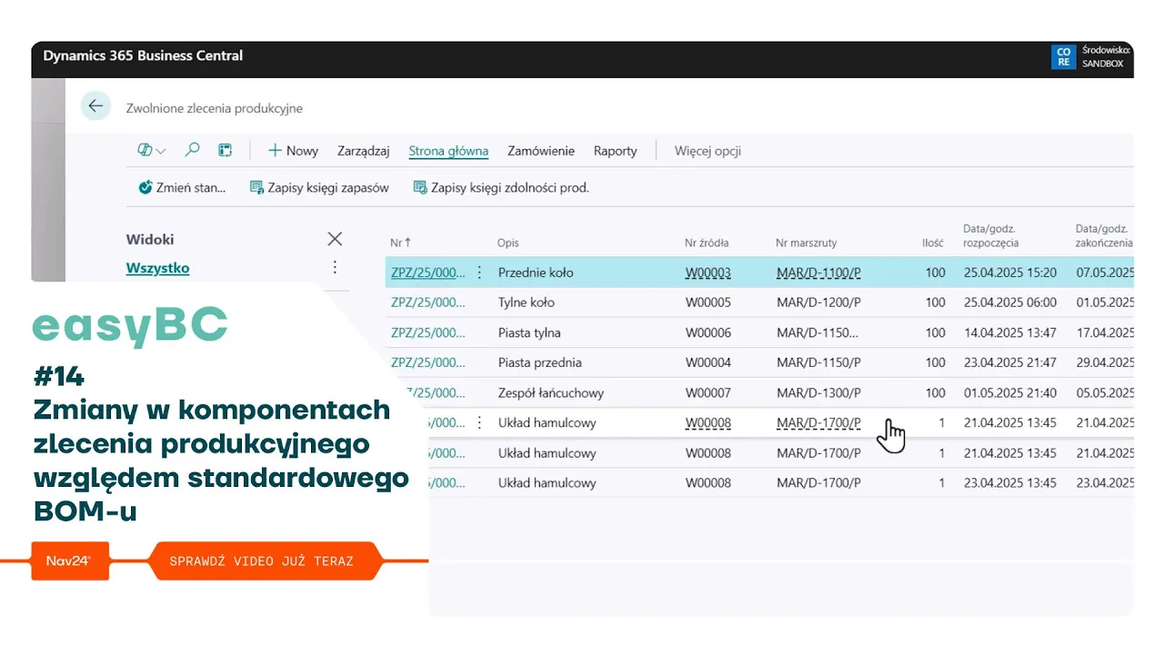Viewport: 1164px width, 654px height.
Task: Click the plus icon to create Nowy
Action: click(275, 151)
